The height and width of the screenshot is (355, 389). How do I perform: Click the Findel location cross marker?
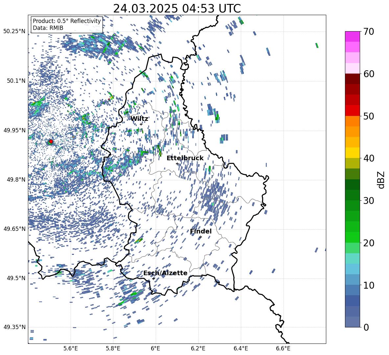point(200,237)
